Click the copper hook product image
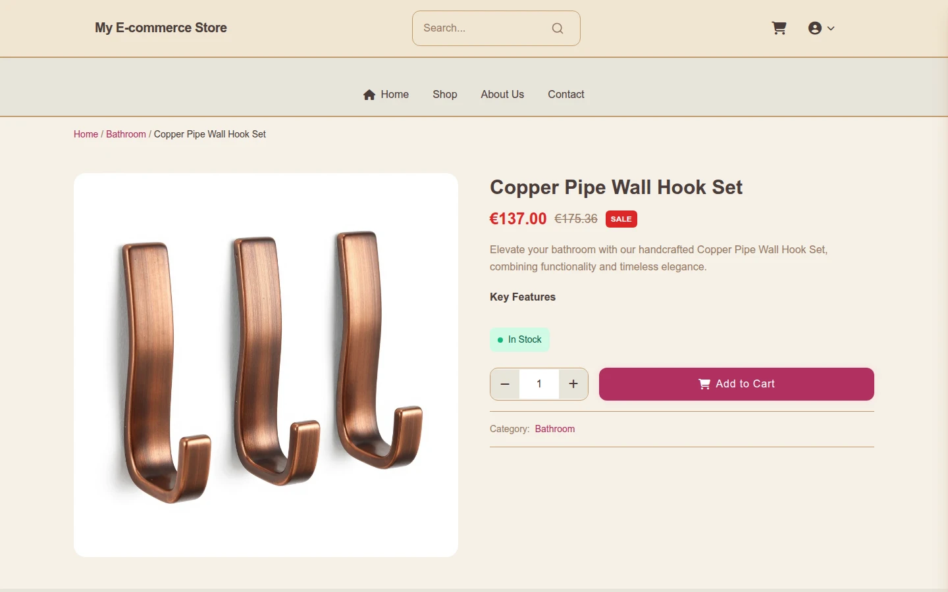The height and width of the screenshot is (592, 948). 266,365
